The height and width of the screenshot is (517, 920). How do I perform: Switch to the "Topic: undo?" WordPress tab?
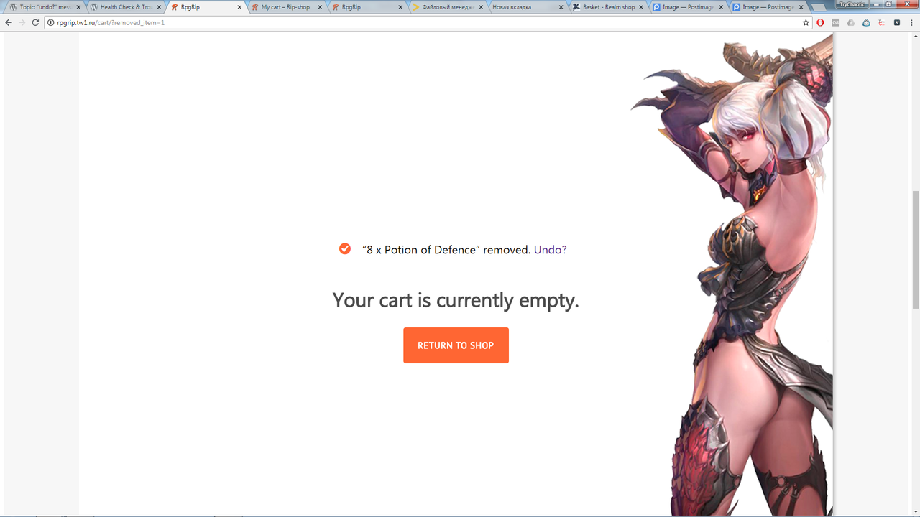(x=43, y=7)
